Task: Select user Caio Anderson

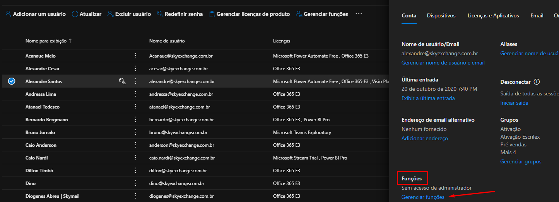Action: click(41, 145)
